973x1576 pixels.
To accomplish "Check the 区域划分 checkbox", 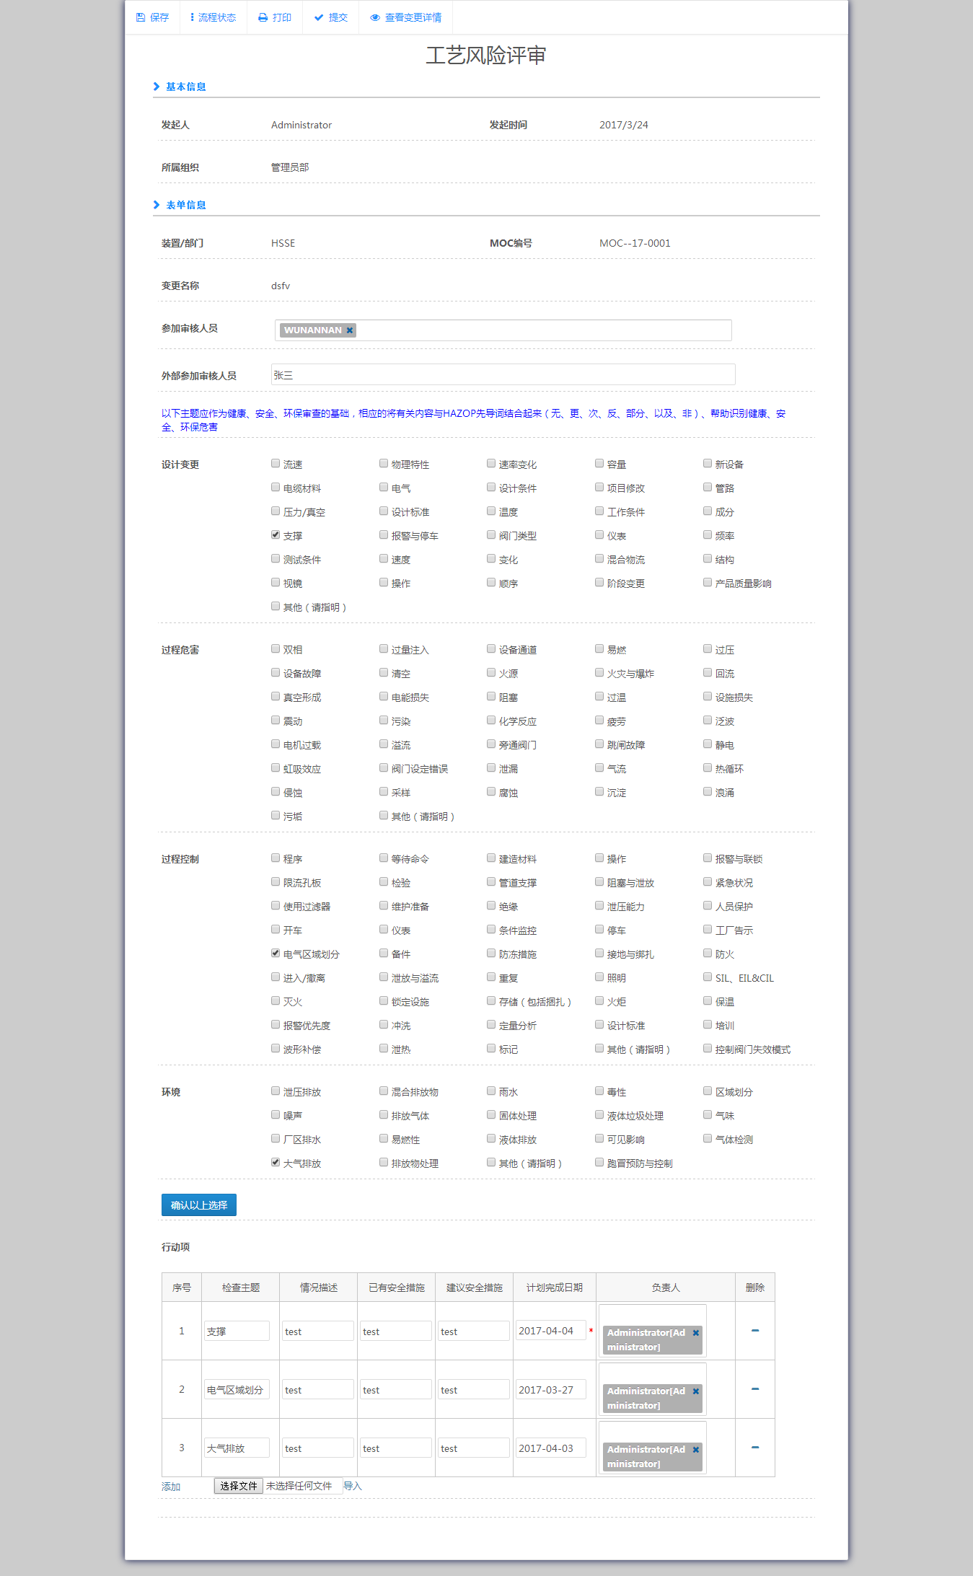I will pos(708,1091).
